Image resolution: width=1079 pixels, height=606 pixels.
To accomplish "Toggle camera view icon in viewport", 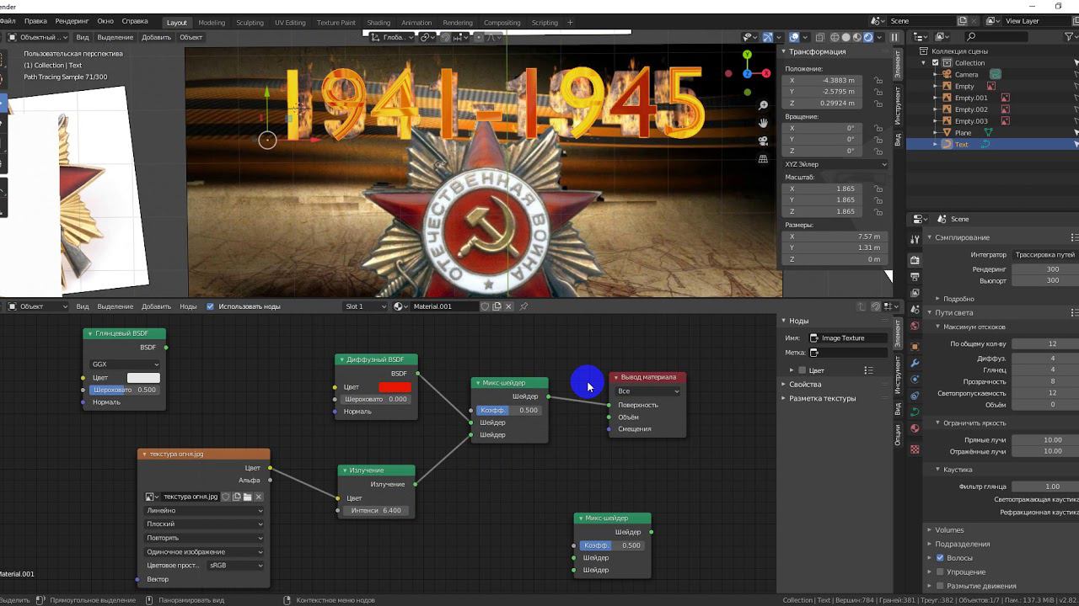I will coord(763,141).
